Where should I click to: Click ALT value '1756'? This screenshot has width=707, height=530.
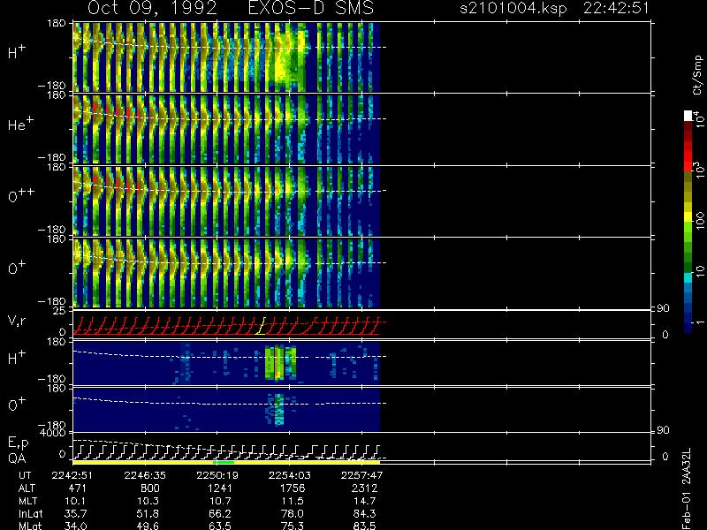[293, 488]
